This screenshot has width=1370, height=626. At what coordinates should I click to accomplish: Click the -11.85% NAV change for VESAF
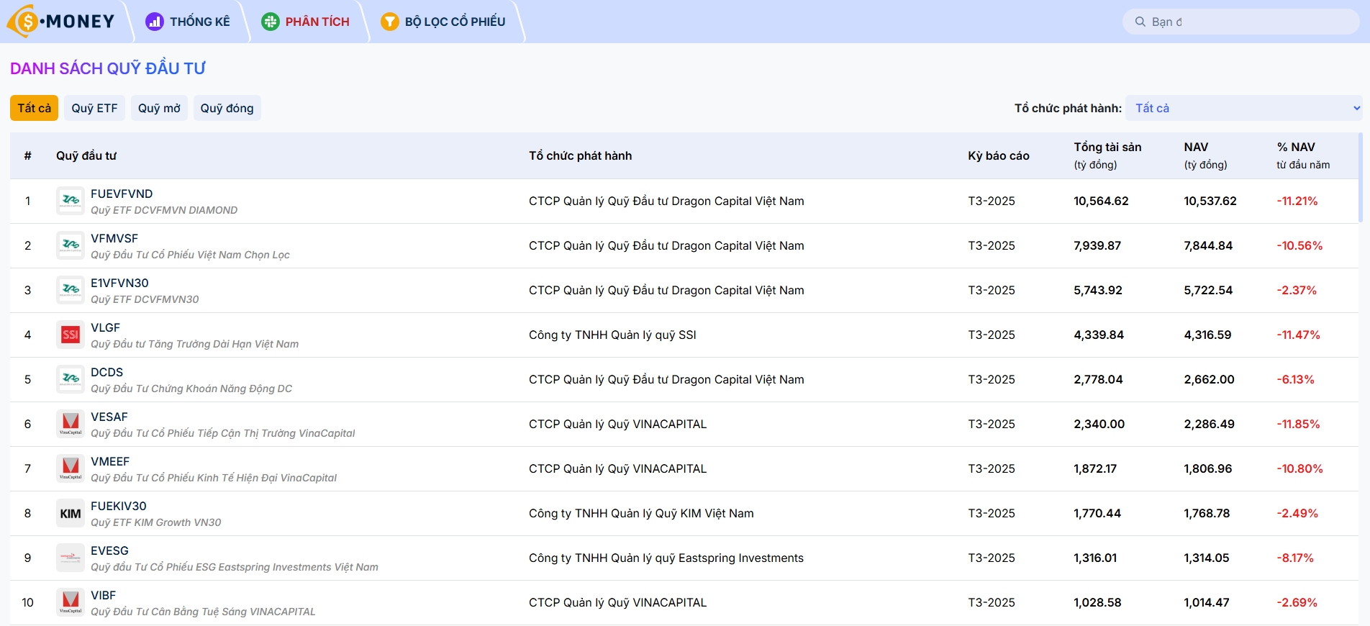[1298, 424]
